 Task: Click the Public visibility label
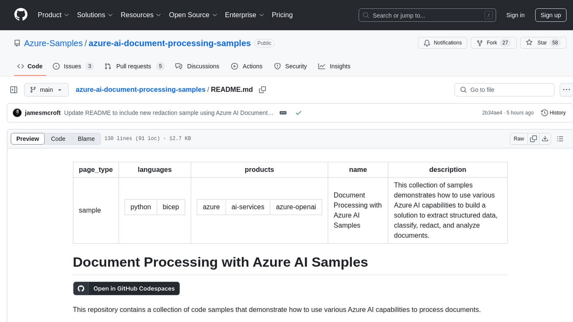(264, 43)
